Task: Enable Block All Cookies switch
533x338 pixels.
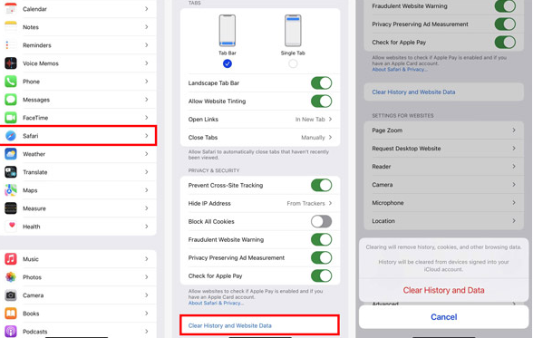Action: point(321,221)
